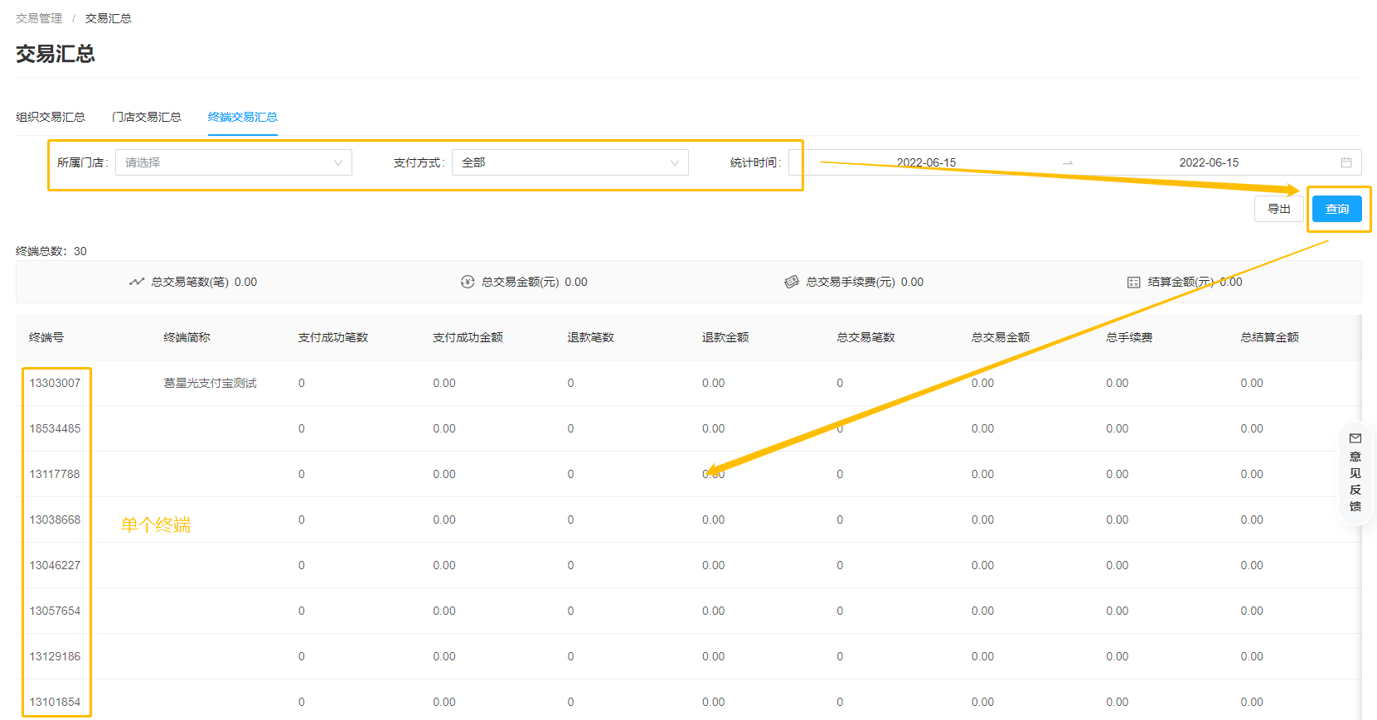Viewport: 1377px width, 720px height.
Task: Click 支付成功金额 value in row 13046227
Action: coord(444,565)
